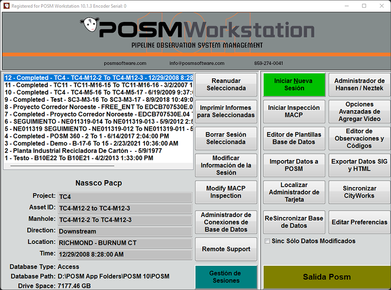Click the Project field showing TC4
391x290 pixels.
[125, 197]
